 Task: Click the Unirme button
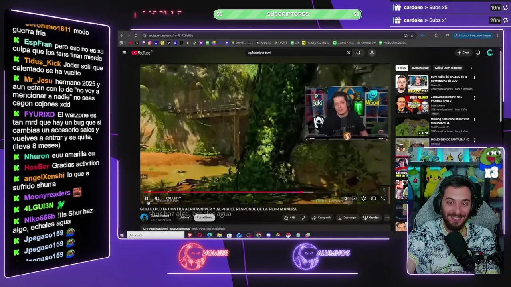point(184,218)
